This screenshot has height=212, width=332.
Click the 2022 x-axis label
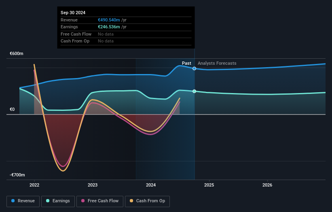click(34, 185)
